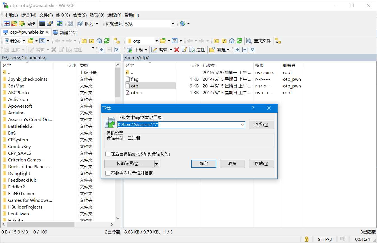Open the 标记(M) menu

click(x=29, y=15)
